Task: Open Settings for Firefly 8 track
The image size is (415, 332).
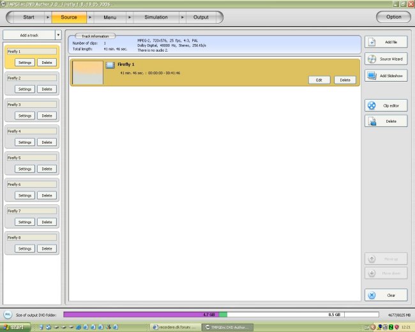Action: [25, 248]
